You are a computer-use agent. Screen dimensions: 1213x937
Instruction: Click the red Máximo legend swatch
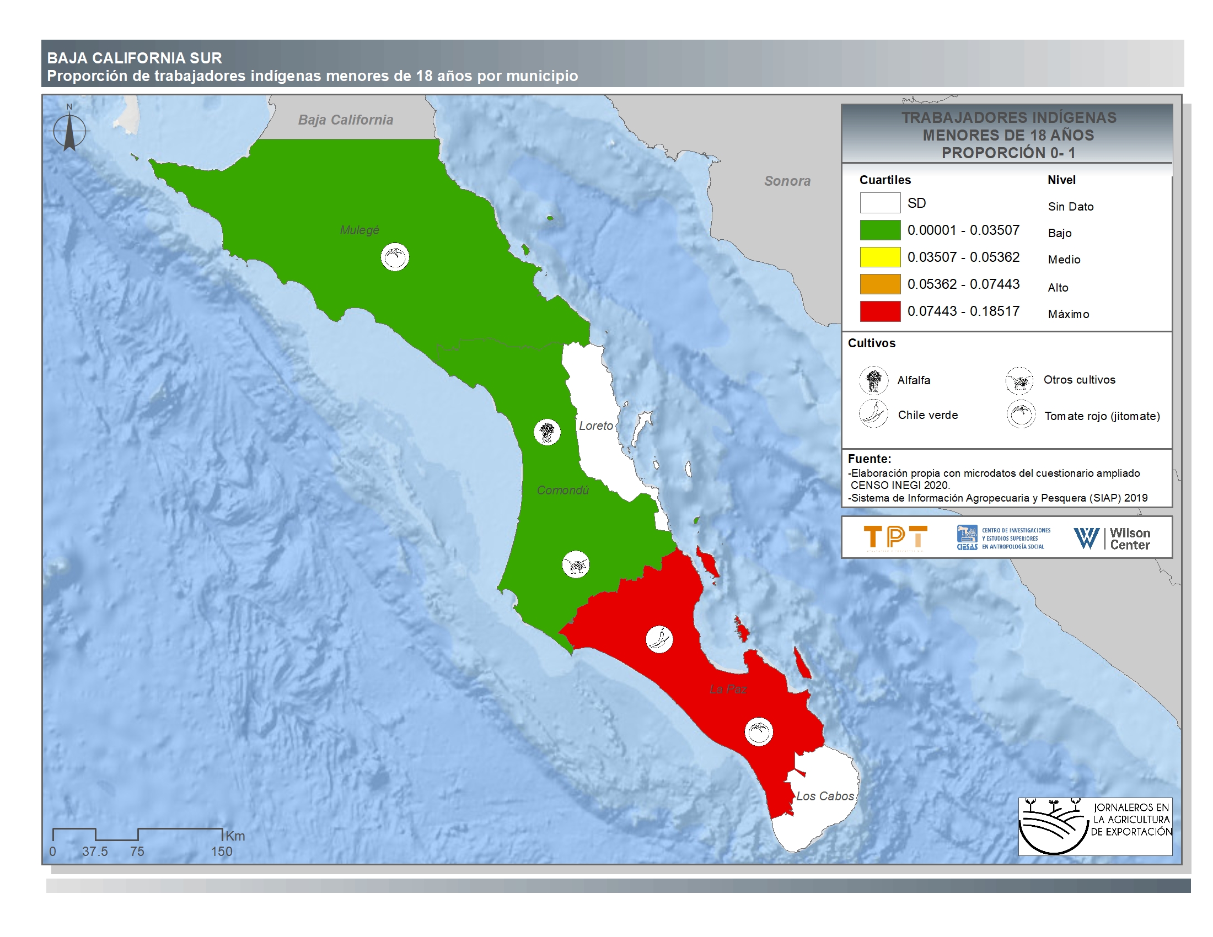(x=880, y=311)
